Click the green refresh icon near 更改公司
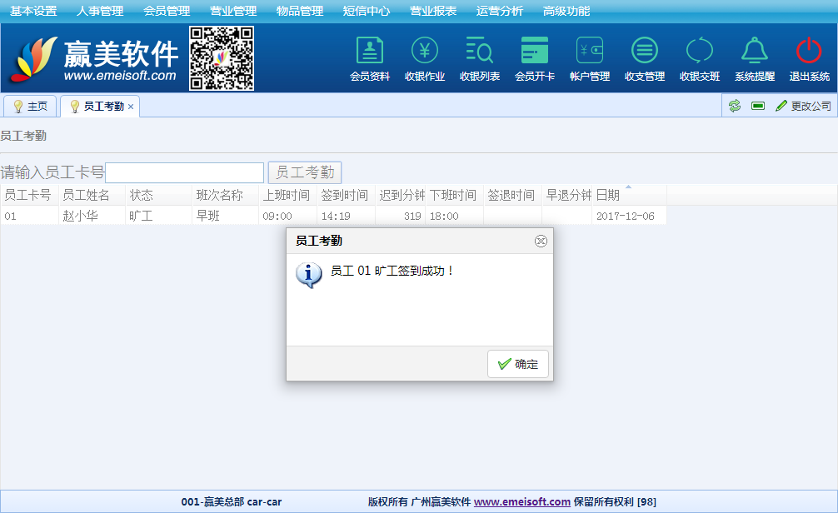838x513 pixels. coord(735,106)
